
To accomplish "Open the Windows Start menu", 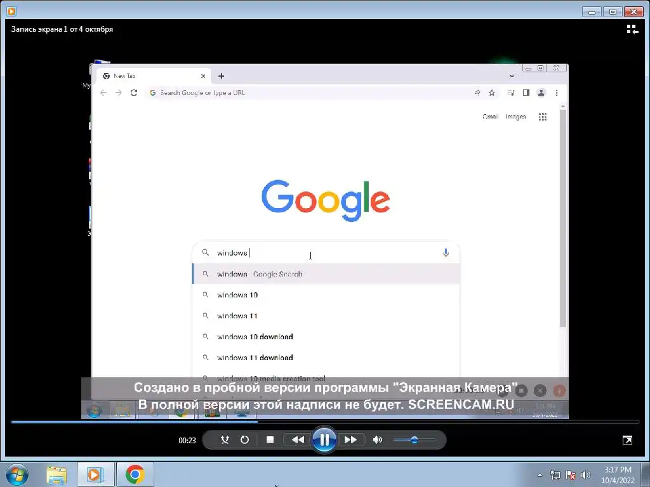I will click(x=17, y=474).
